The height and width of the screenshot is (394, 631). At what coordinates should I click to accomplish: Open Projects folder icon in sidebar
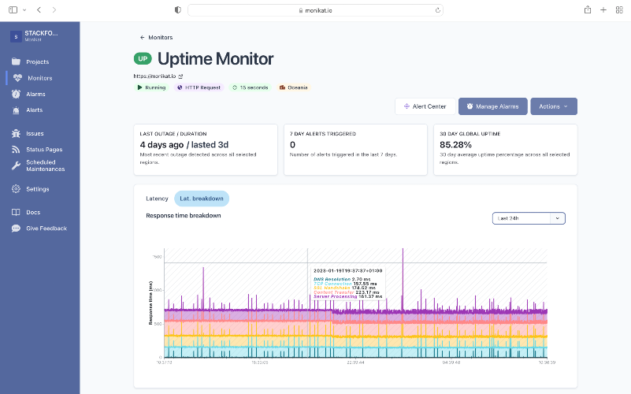pyautogui.click(x=16, y=61)
